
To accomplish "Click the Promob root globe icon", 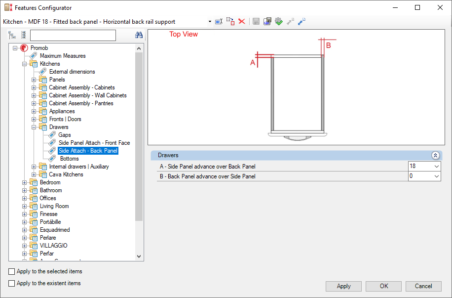I will [x=24, y=48].
